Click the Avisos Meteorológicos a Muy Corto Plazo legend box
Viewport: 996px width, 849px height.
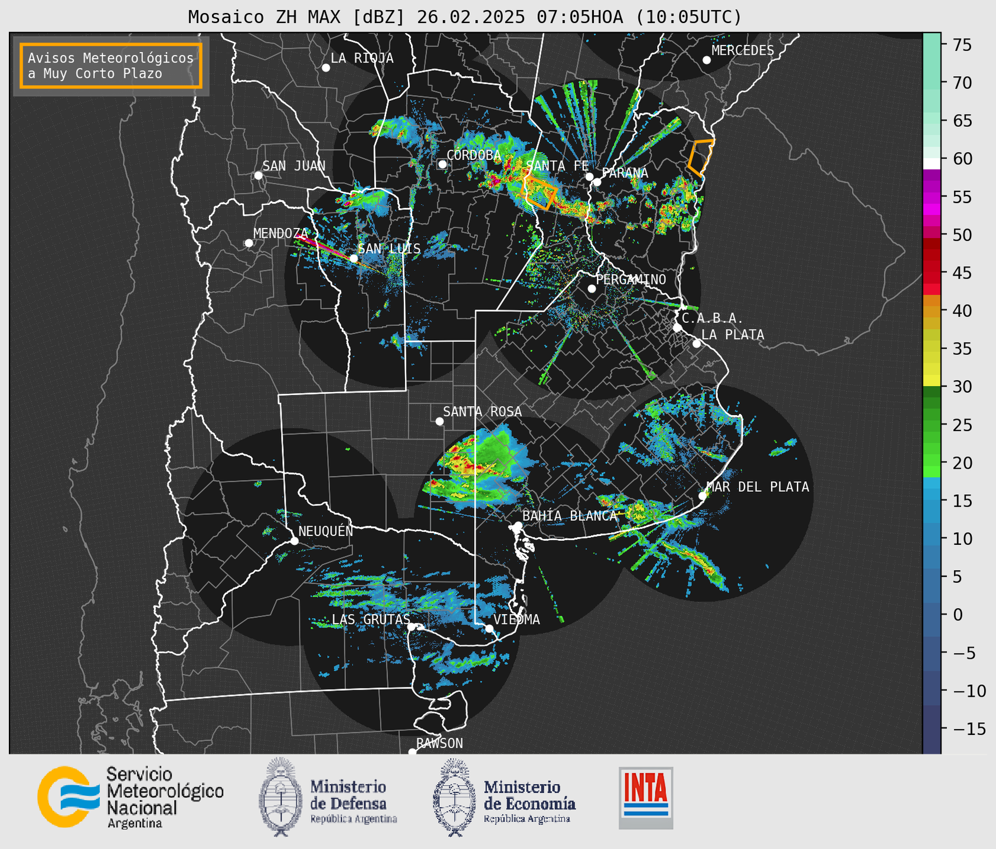click(x=111, y=66)
